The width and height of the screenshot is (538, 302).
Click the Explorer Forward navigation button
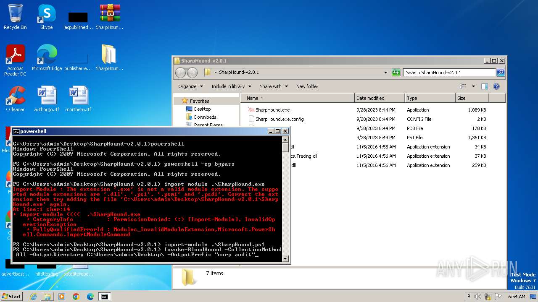[x=192, y=73]
